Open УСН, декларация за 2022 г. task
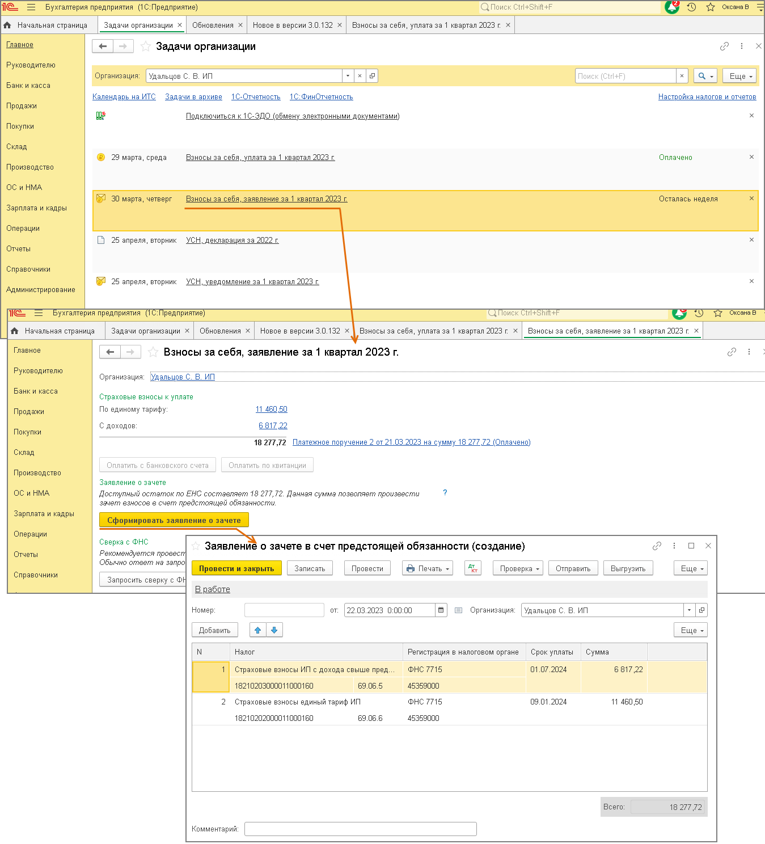 [232, 240]
